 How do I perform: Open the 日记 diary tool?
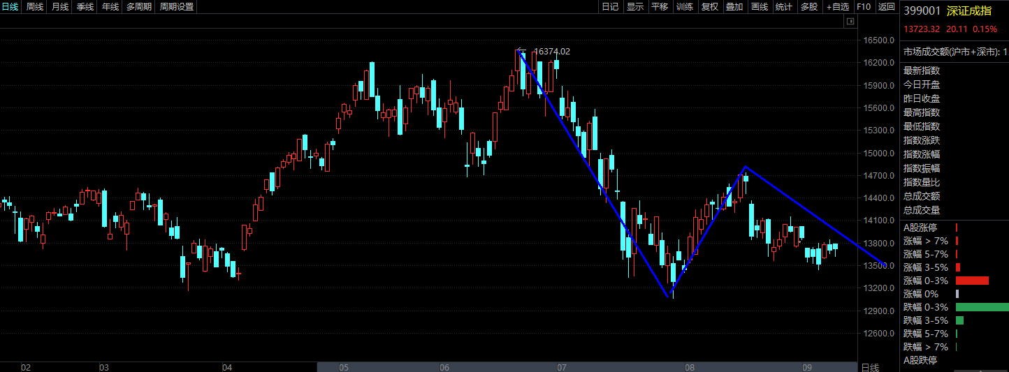coord(610,6)
